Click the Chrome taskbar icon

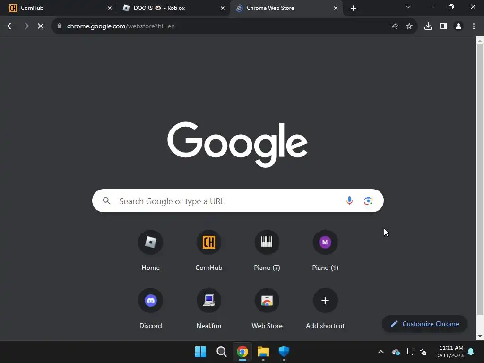(x=242, y=352)
